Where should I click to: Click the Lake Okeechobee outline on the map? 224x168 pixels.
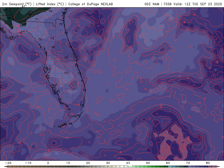pos(73,85)
